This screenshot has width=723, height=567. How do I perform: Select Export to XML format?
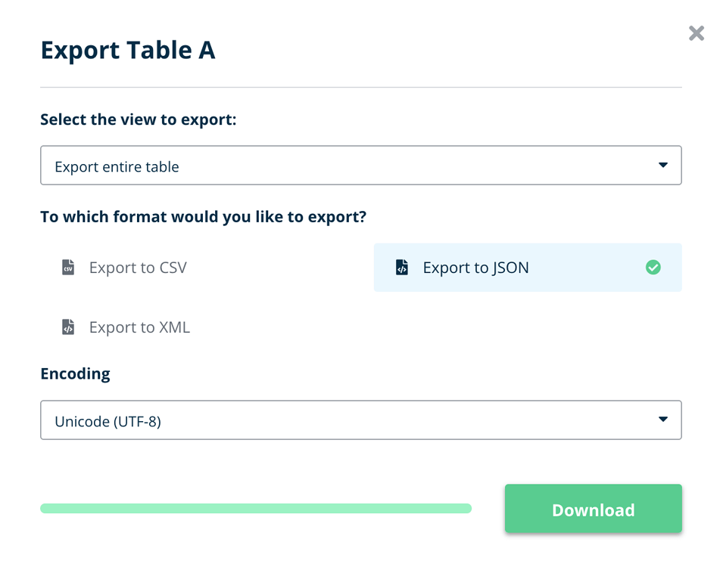207,327
